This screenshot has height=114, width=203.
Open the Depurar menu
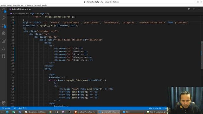(x=30, y=5)
